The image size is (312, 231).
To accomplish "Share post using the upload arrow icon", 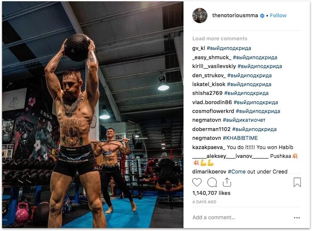I will [227, 182].
